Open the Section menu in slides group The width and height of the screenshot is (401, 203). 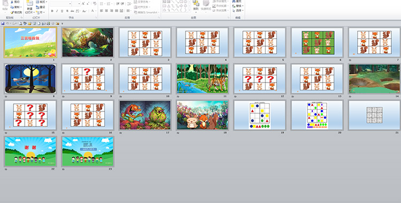(x=41, y=12)
